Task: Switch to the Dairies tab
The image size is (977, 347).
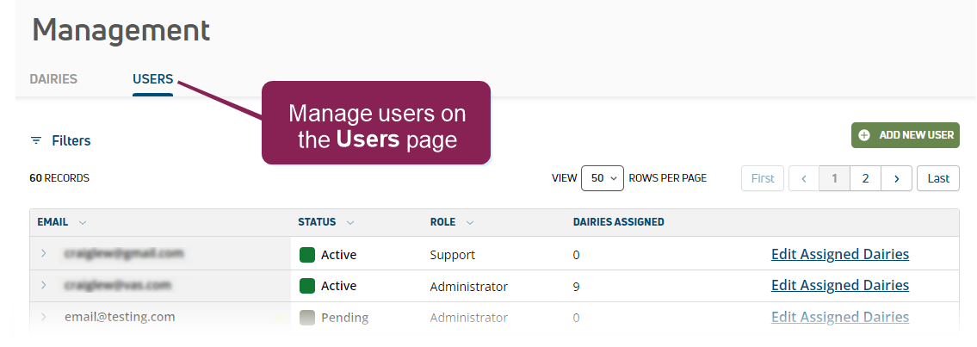Action: pos(53,79)
